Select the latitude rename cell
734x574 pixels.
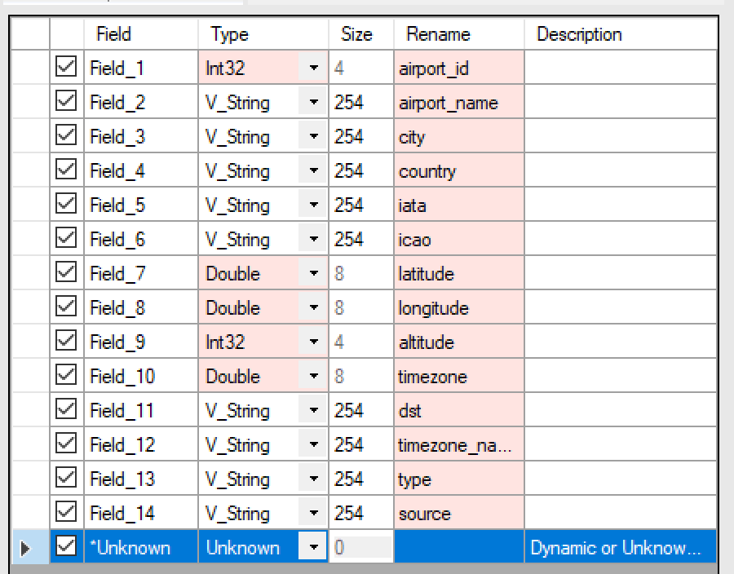pyautogui.click(x=459, y=273)
